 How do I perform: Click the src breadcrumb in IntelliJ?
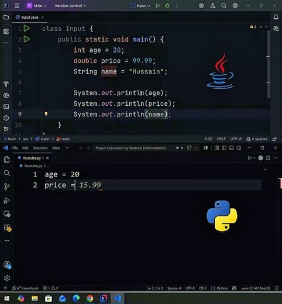click(x=26, y=139)
